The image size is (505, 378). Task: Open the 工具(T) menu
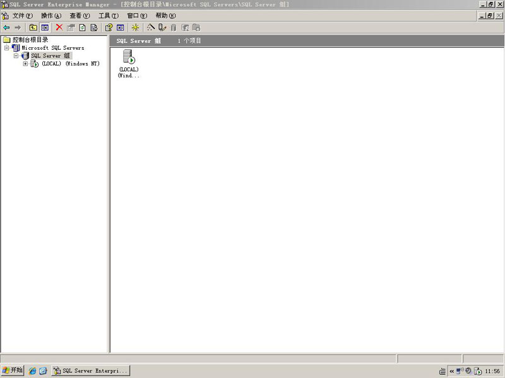(x=108, y=16)
